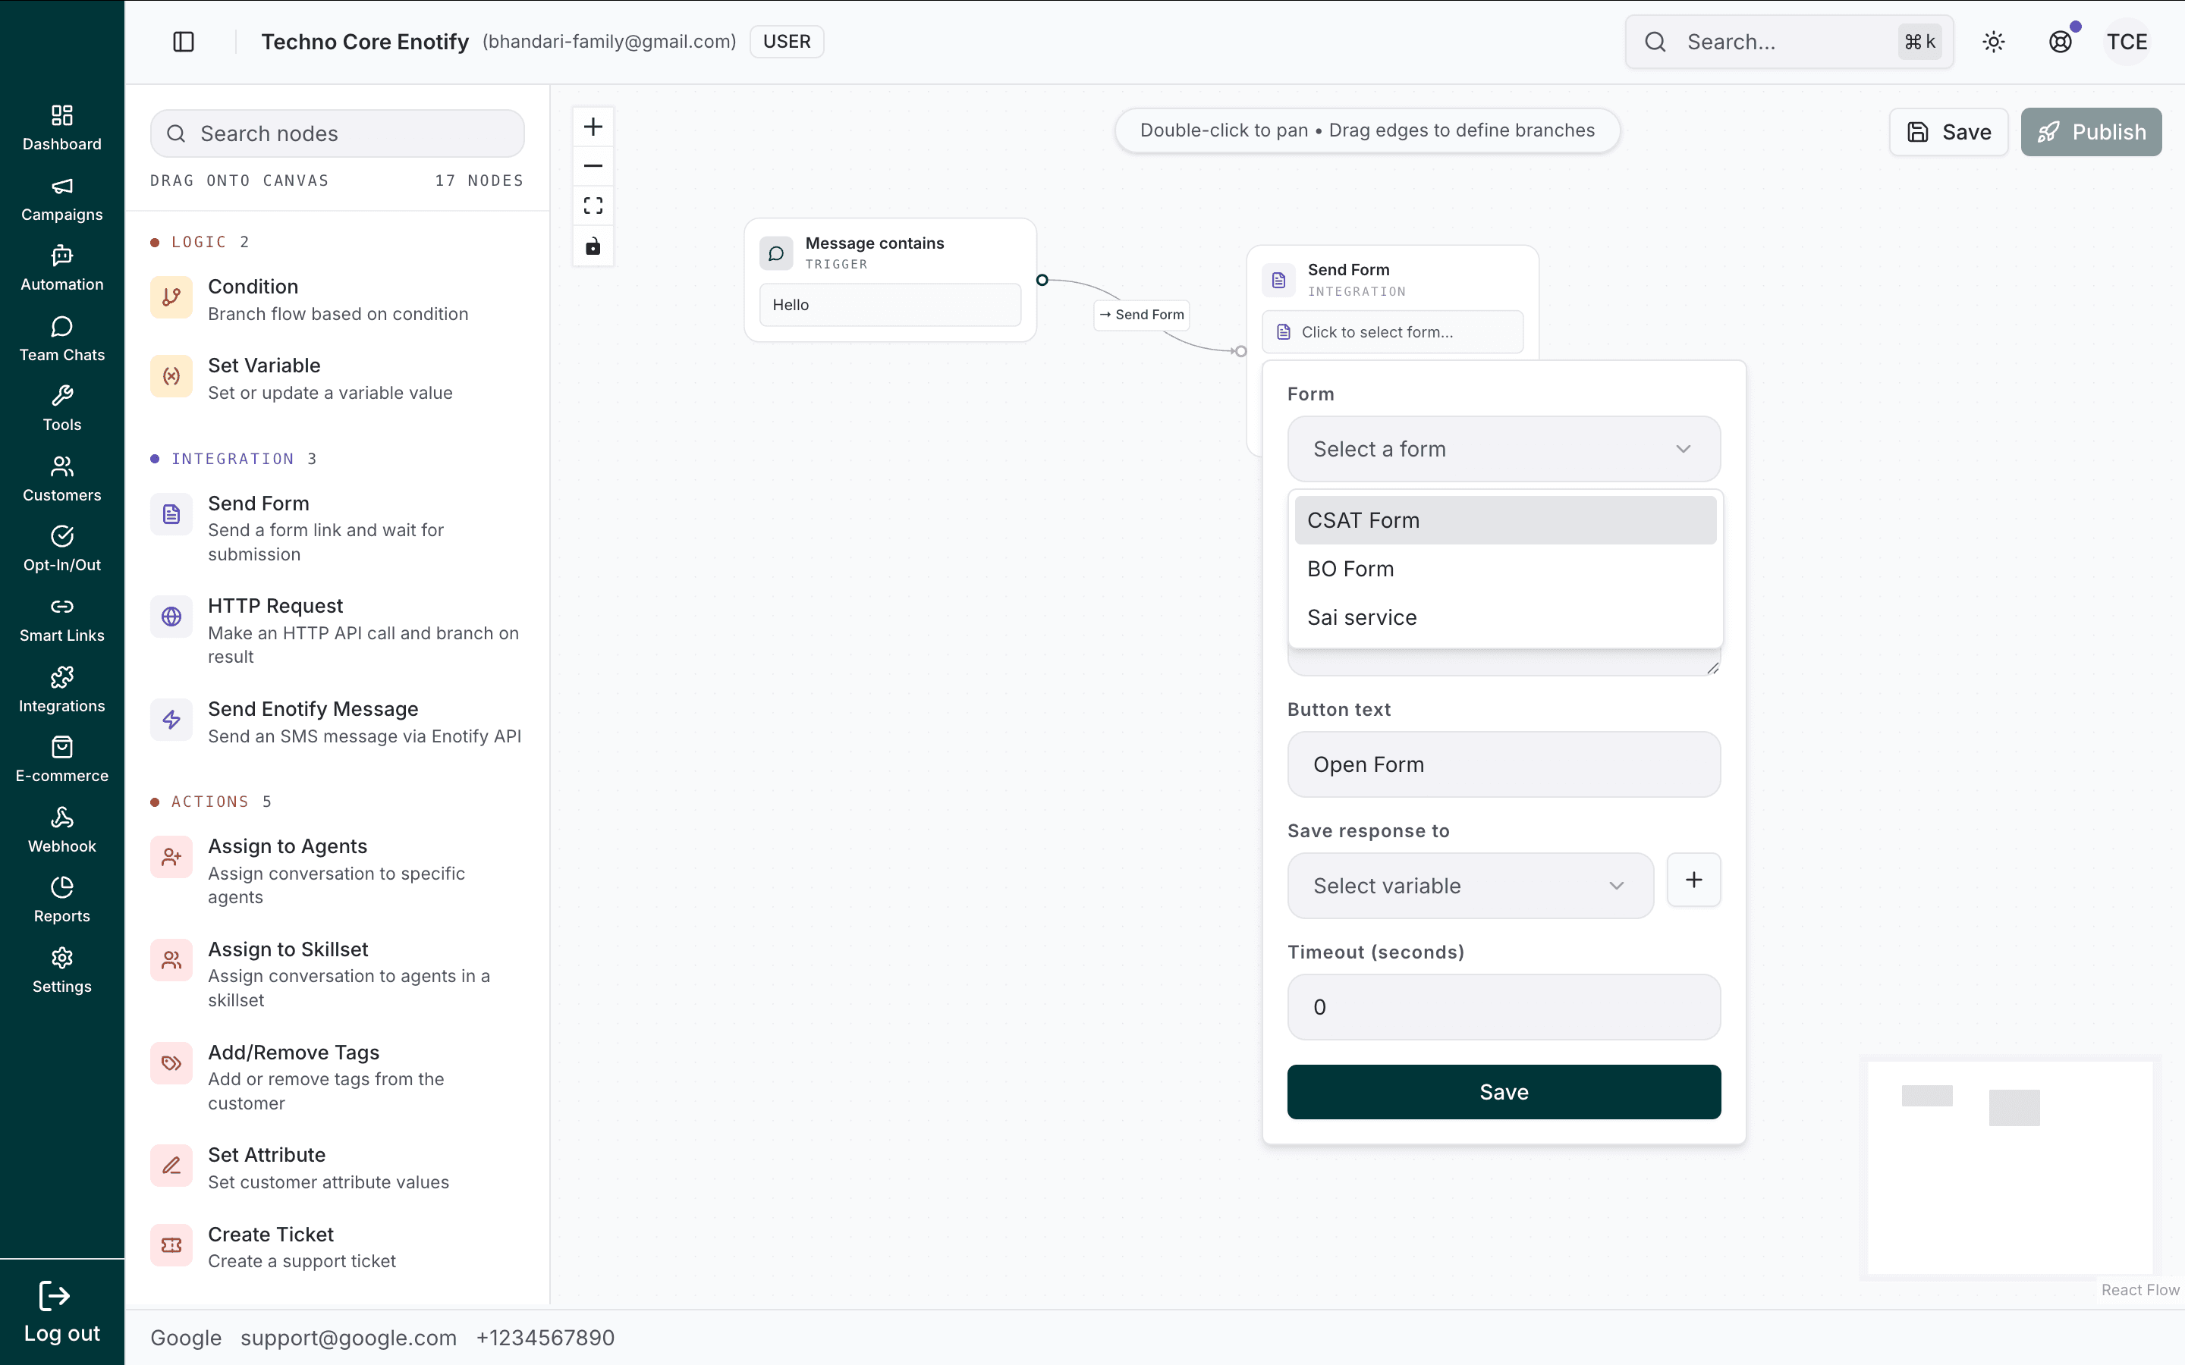Focus the Search nodes field

(337, 133)
